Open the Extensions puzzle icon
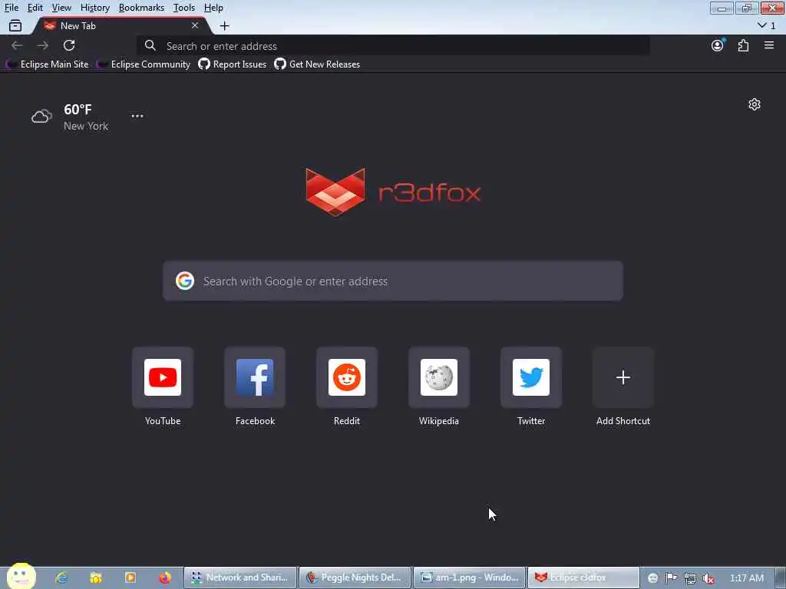This screenshot has width=786, height=589. coord(743,45)
